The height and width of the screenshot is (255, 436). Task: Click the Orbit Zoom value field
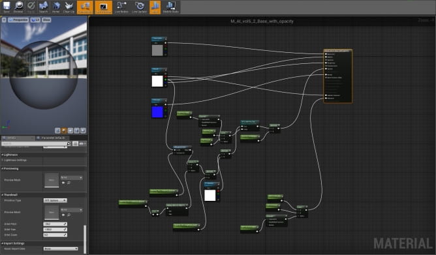coord(55,235)
